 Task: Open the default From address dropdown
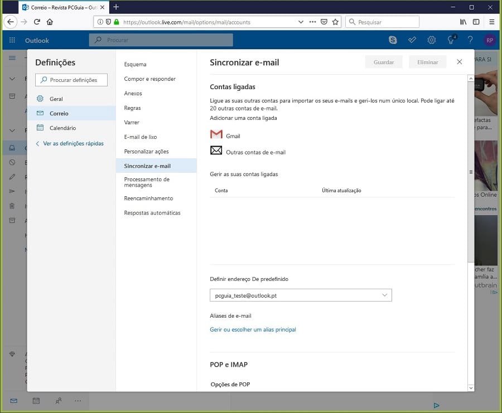(x=301, y=295)
